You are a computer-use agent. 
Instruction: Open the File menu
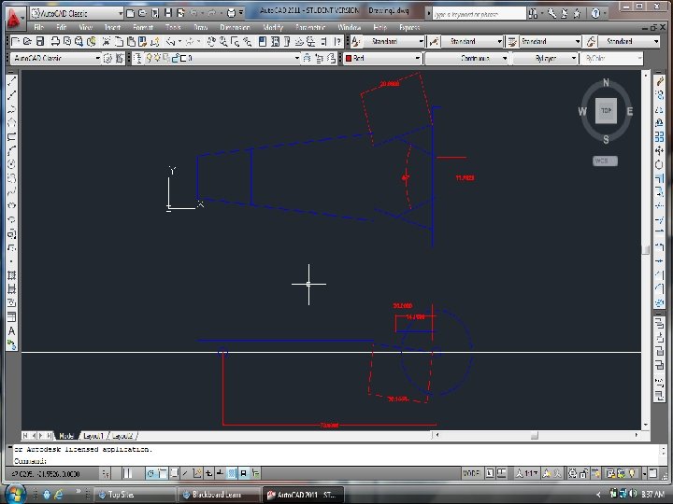pos(38,27)
